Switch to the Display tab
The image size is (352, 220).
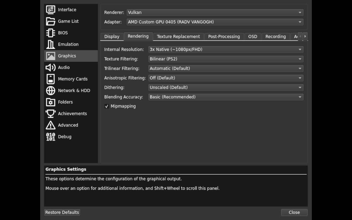click(112, 37)
